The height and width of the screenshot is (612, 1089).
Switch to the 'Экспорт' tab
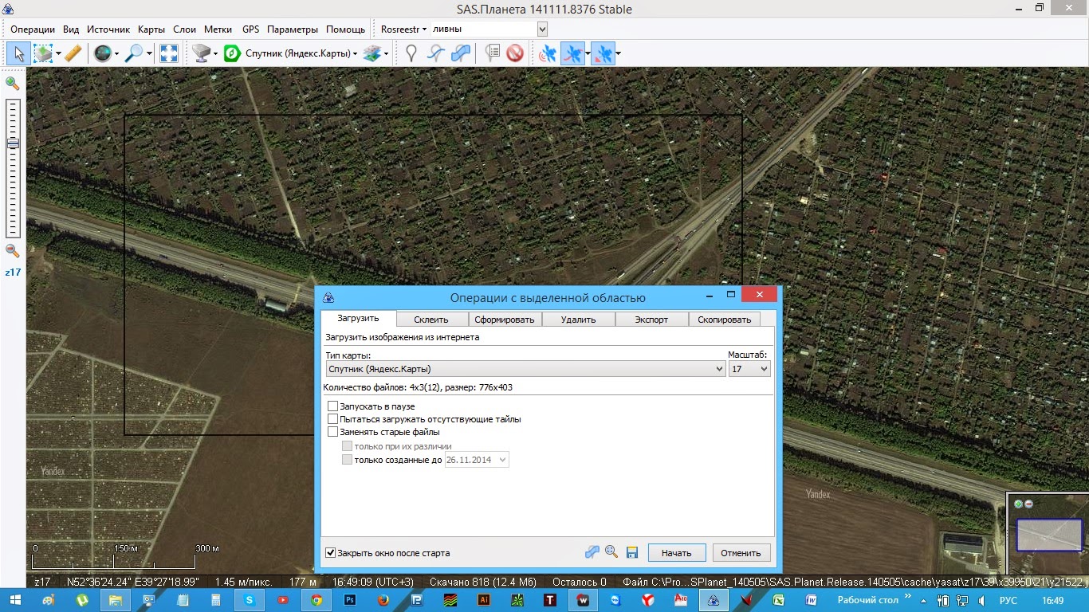[x=651, y=320]
